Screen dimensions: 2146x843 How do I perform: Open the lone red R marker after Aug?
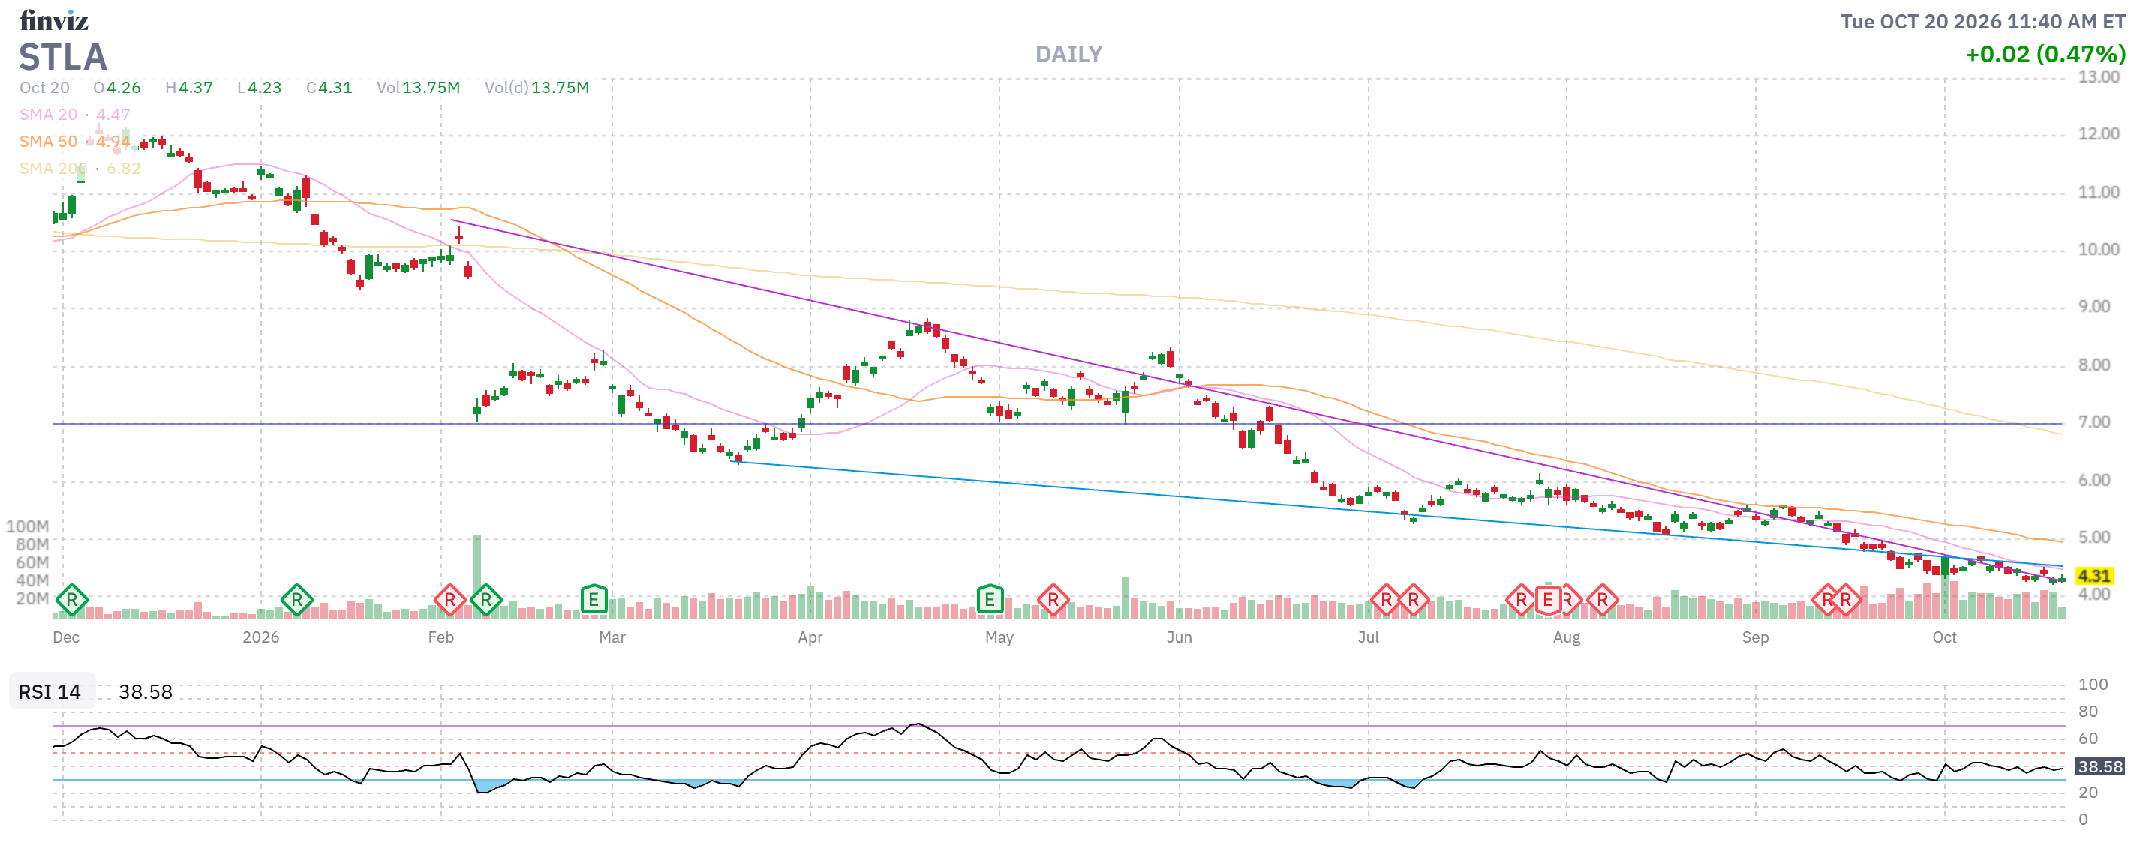coord(1602,600)
